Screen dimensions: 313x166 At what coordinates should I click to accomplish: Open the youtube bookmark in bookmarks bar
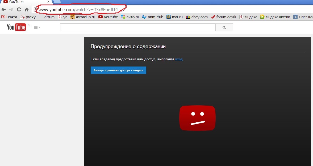tap(108, 17)
